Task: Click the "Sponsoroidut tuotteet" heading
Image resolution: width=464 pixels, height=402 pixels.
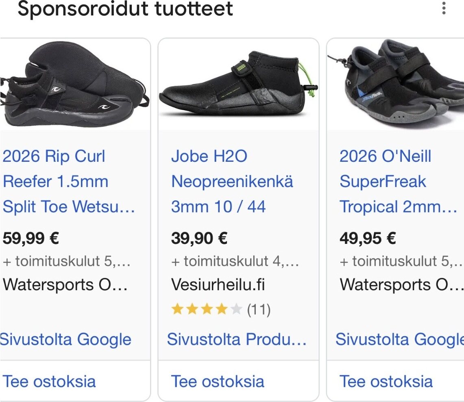Action: tap(125, 9)
